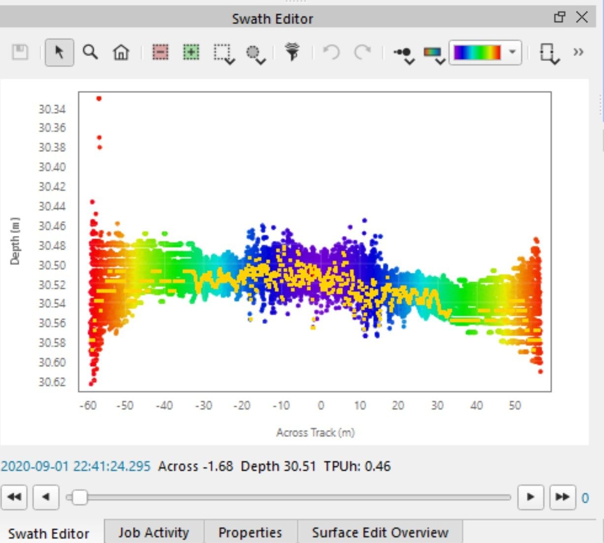Click the home reset view icon

pyautogui.click(x=121, y=52)
